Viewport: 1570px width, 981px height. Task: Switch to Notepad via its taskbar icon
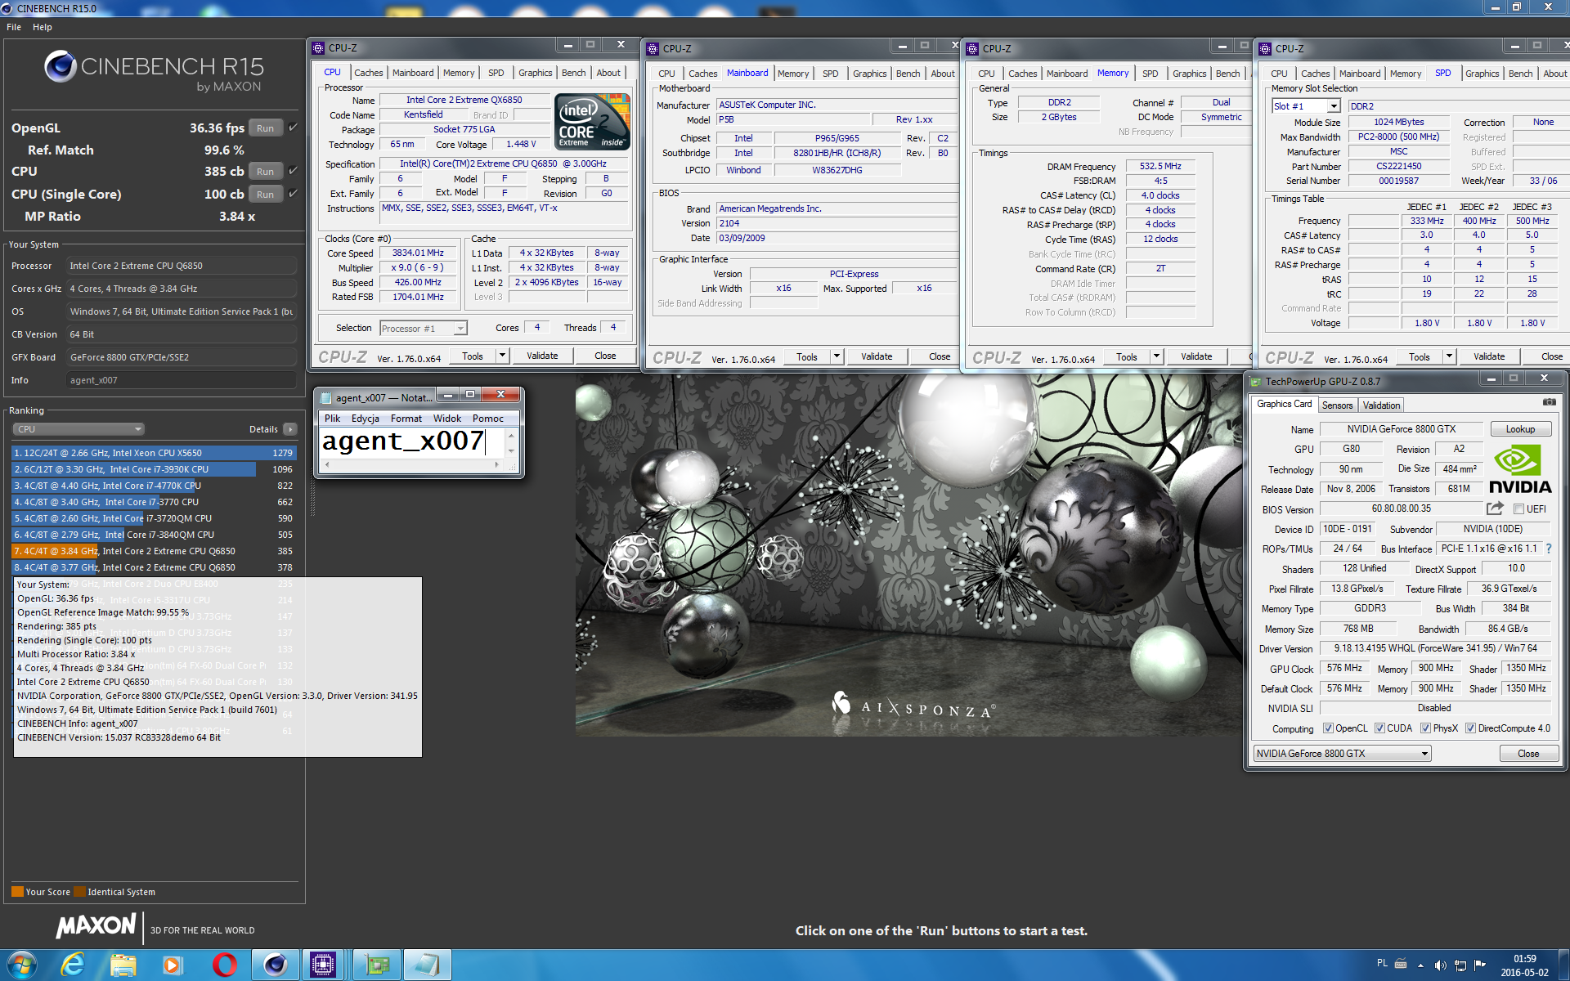point(427,965)
